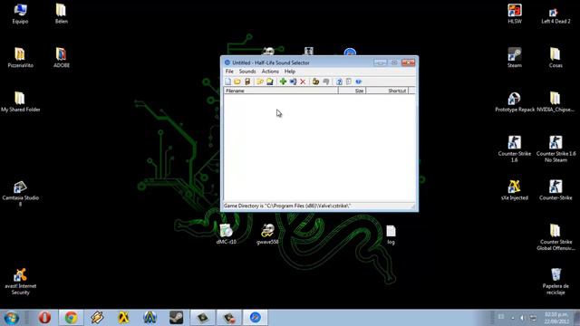Click the fourth toolbar icon, a yellow folder

260,81
